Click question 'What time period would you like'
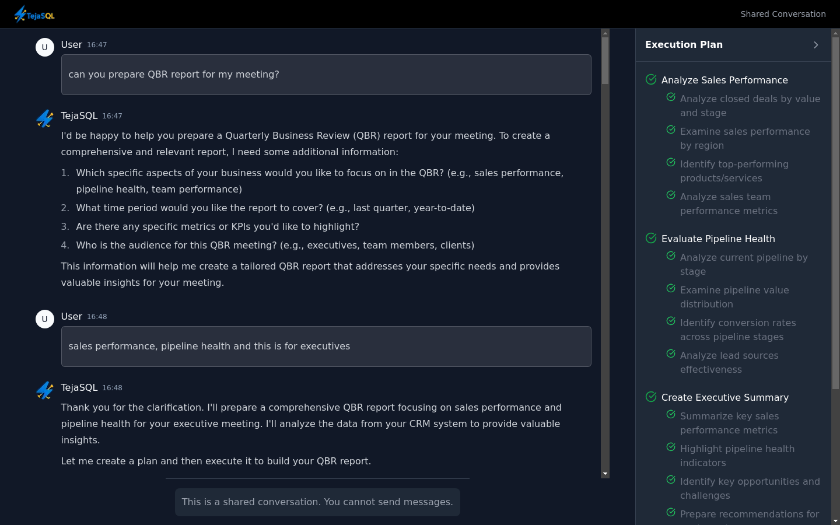The width and height of the screenshot is (840, 525). 275,208
